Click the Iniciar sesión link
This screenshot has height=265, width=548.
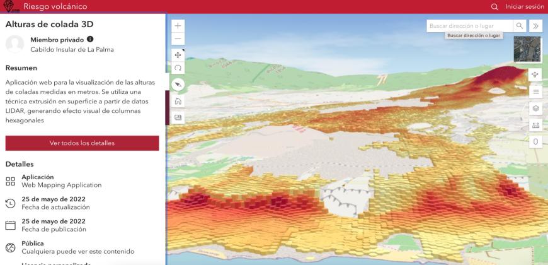[x=525, y=7]
